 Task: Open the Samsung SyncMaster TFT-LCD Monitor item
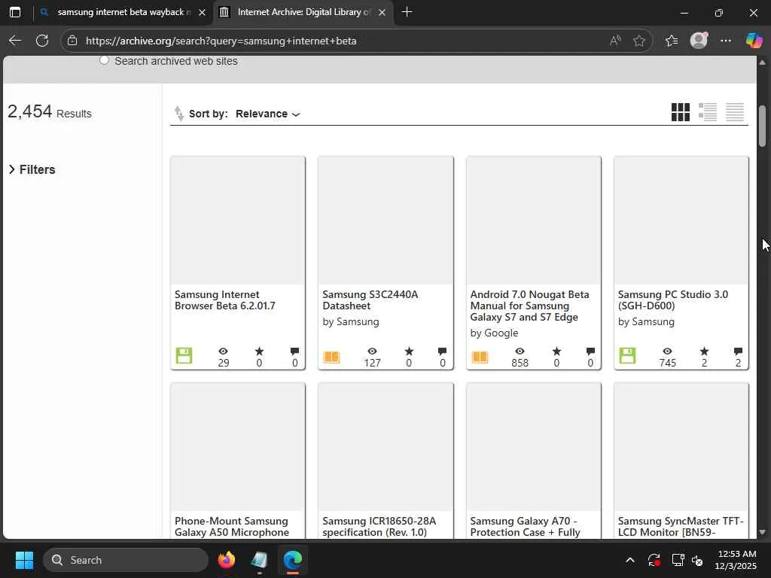click(x=681, y=526)
